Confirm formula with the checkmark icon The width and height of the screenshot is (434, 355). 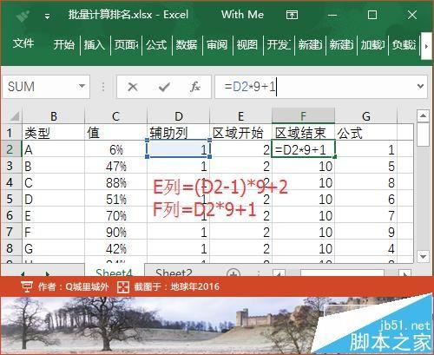(164, 87)
